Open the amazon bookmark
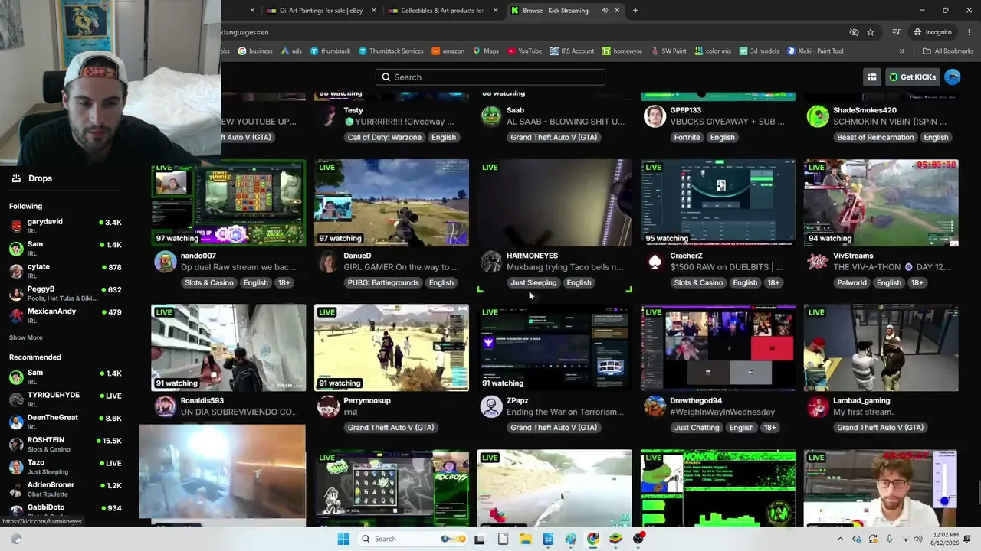This screenshot has width=981, height=551. 448,51
